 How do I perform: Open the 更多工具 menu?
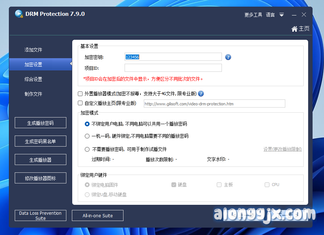pyautogui.click(x=253, y=15)
